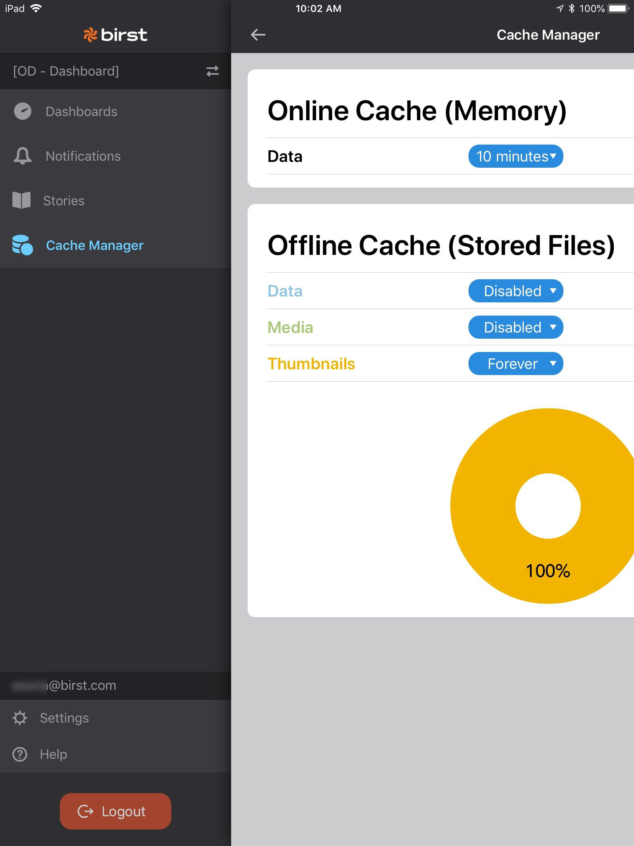The image size is (634, 846).
Task: Open the Dashboards menu item
Action: pyautogui.click(x=81, y=112)
